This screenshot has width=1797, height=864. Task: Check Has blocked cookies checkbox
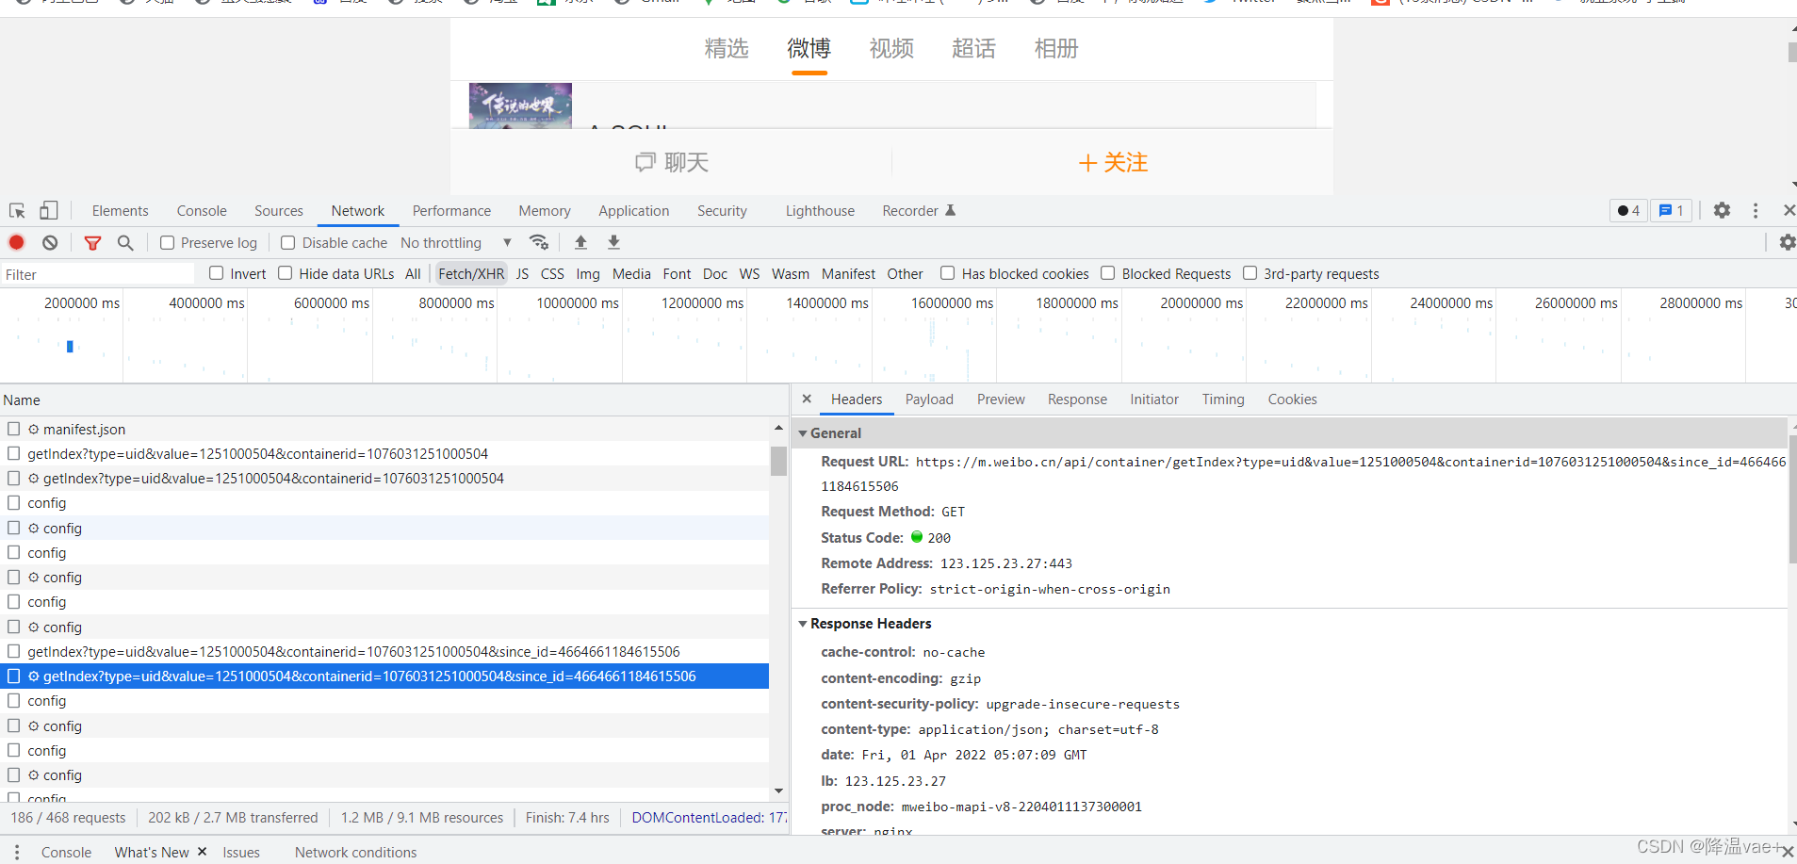(x=948, y=273)
